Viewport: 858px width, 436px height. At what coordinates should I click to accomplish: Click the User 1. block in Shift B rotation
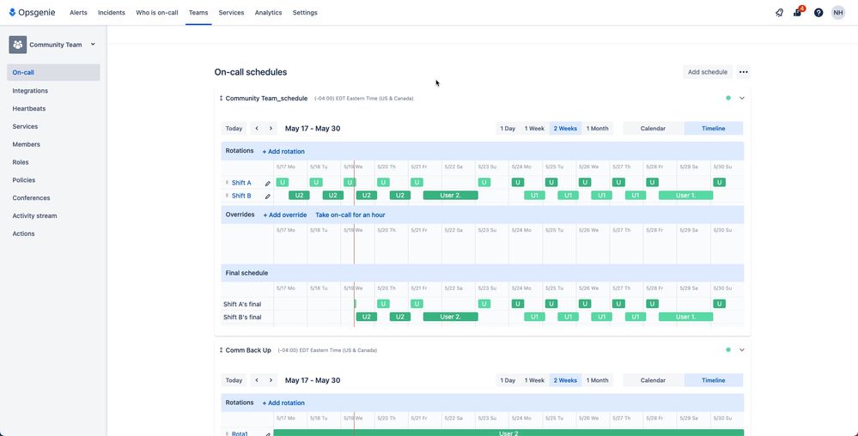tap(685, 196)
